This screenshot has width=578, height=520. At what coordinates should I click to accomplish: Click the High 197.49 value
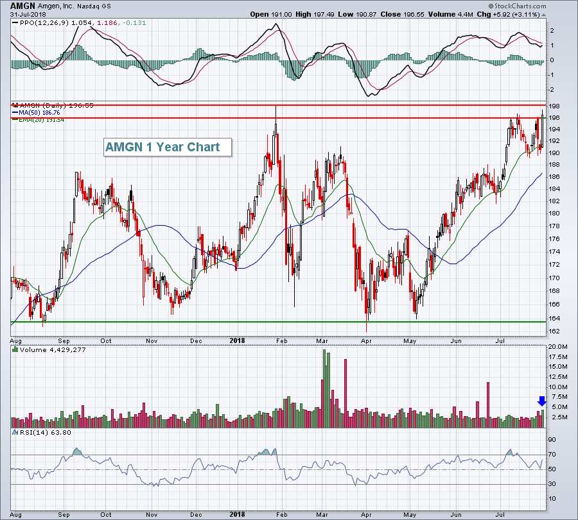point(315,14)
